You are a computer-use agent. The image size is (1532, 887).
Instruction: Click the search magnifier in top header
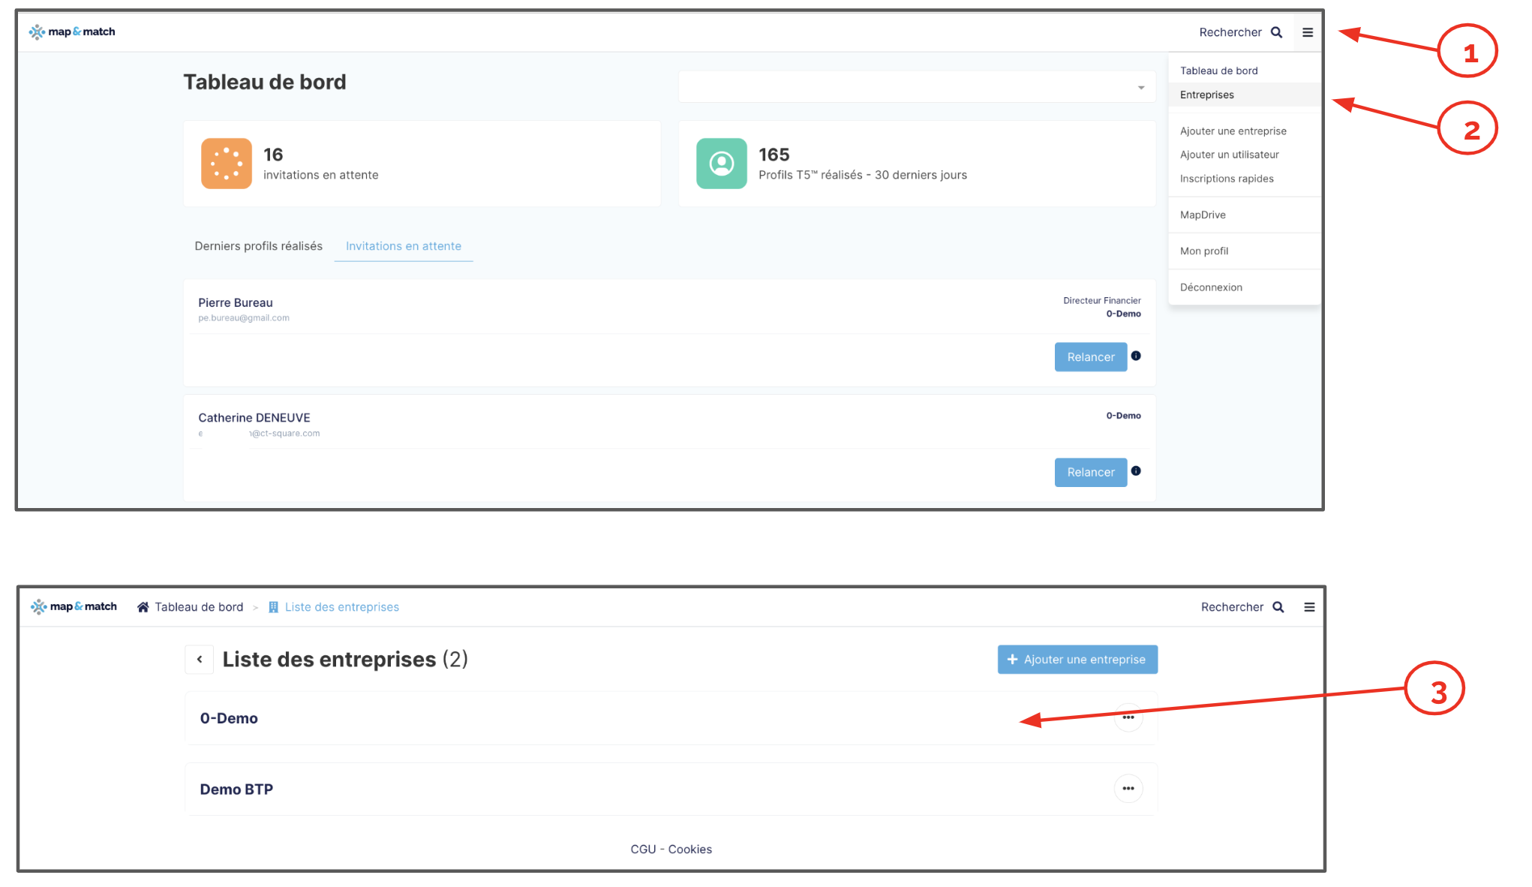(x=1276, y=32)
